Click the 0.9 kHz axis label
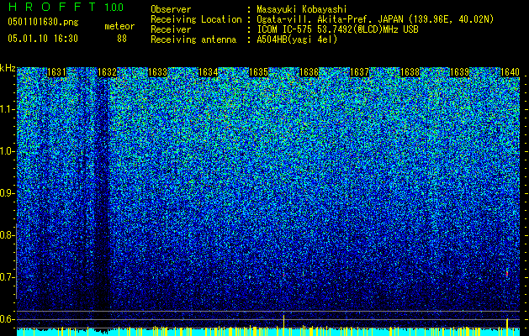Image resolution: width=529 pixels, height=336 pixels. [8, 193]
